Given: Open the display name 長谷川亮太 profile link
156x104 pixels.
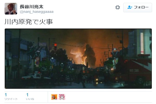Looking at the screenshot, I should pos(31,7).
